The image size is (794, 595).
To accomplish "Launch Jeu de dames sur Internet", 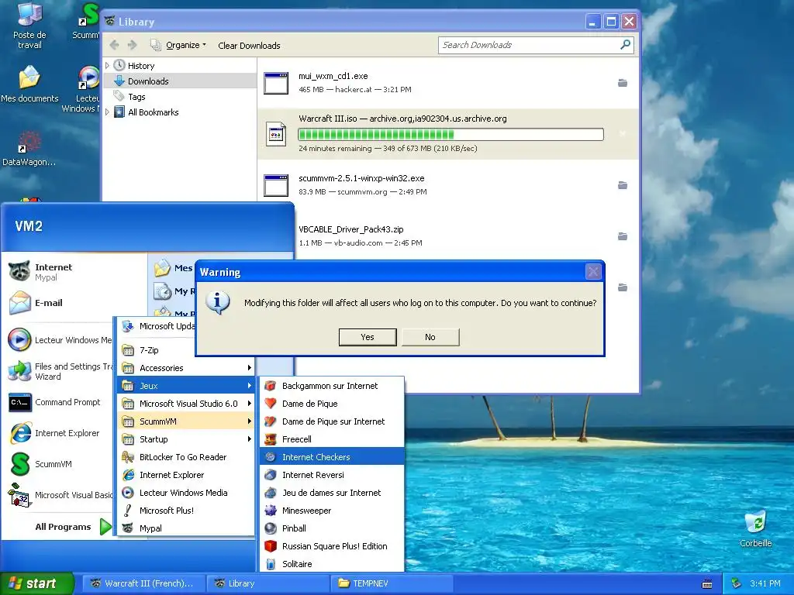I will 332,492.
